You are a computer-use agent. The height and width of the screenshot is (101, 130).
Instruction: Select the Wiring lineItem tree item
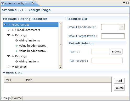pyautogui.click(x=29, y=61)
